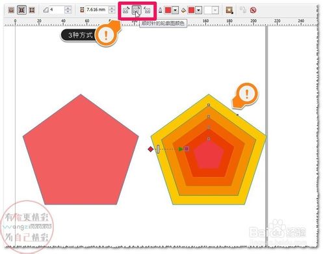Viewport: 325px width, 254px height.
Task: Click the Clear Contour icon
Action: (x=253, y=10)
